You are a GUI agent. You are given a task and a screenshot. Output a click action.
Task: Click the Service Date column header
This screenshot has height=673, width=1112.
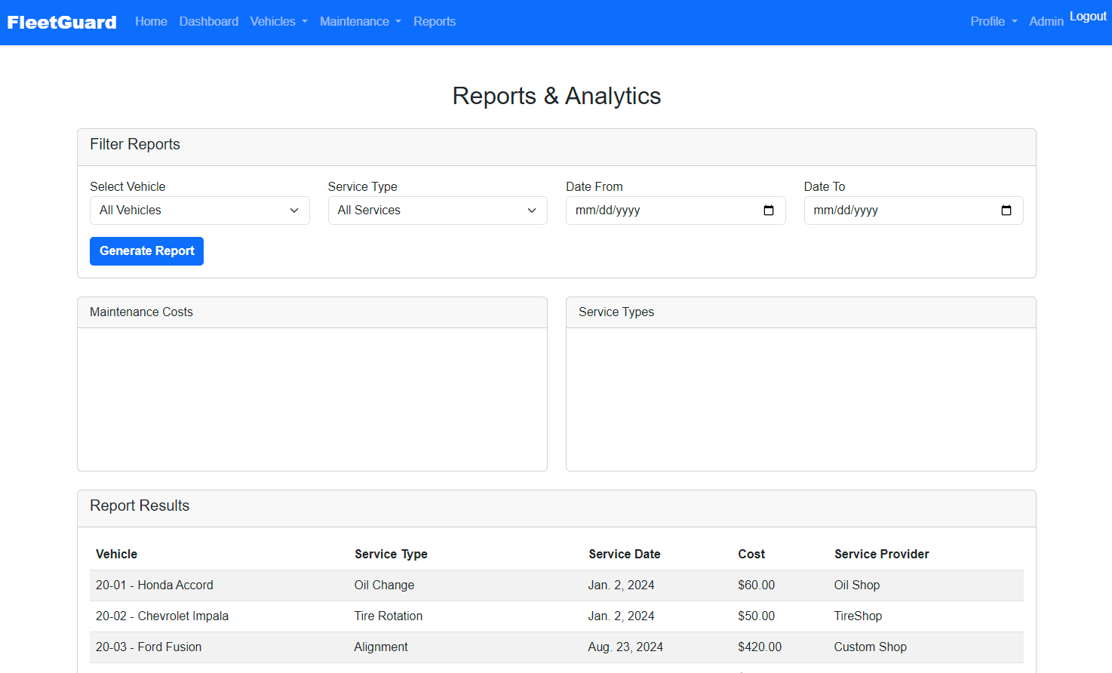tap(624, 555)
